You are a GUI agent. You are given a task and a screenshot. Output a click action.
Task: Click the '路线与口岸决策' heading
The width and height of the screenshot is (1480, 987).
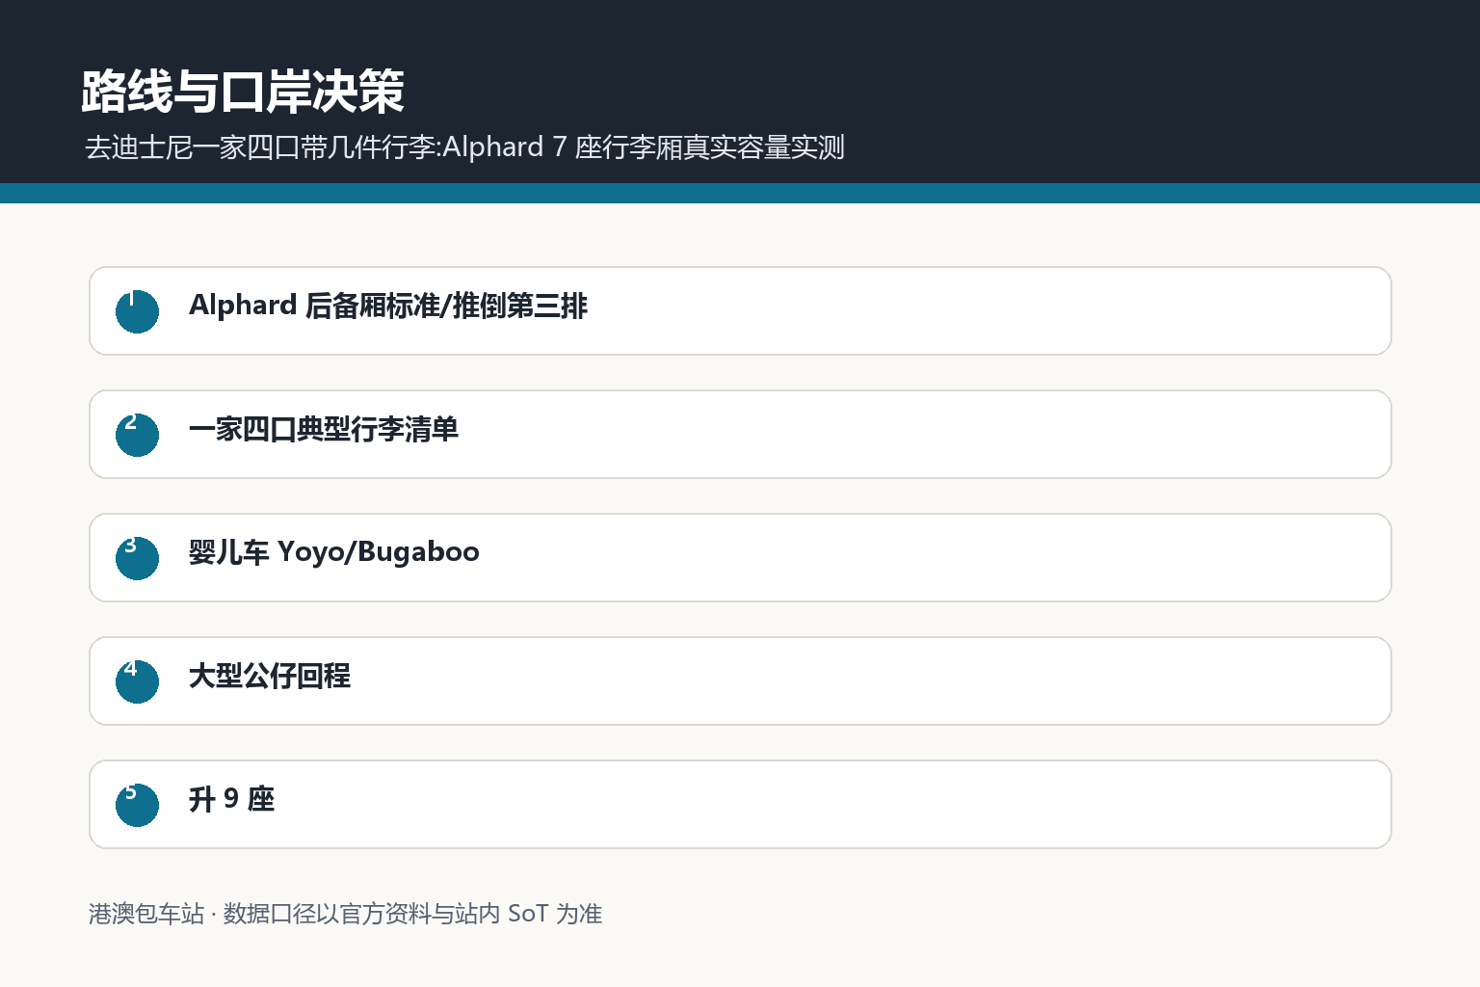coord(243,92)
